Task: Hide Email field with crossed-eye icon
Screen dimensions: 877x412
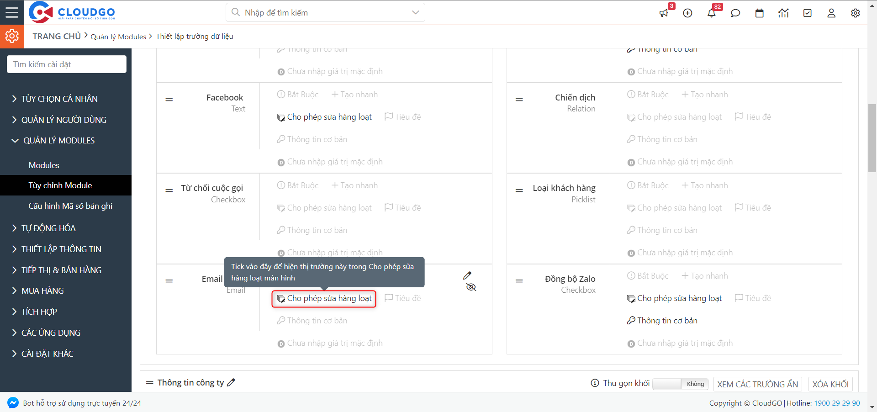Action: pyautogui.click(x=471, y=287)
